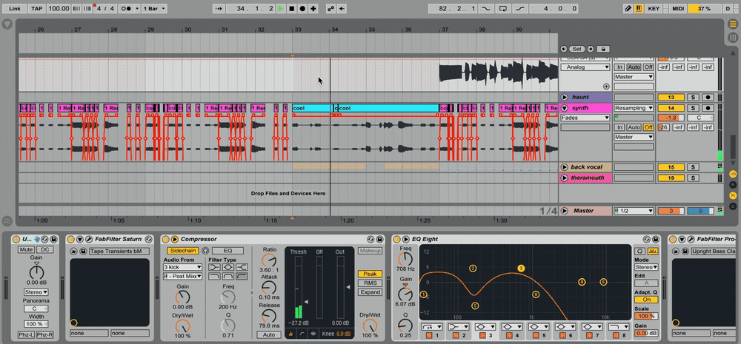741x344 pixels.
Task: Click the KEY map mode button
Action: tap(654, 8)
